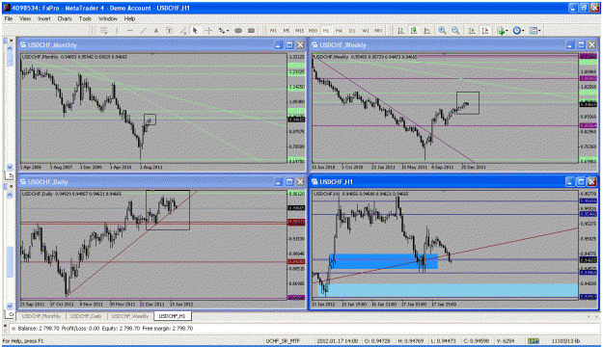The width and height of the screenshot is (603, 347).
Task: Switch to the USDCHF_Weekly tab
Action: 130,316
